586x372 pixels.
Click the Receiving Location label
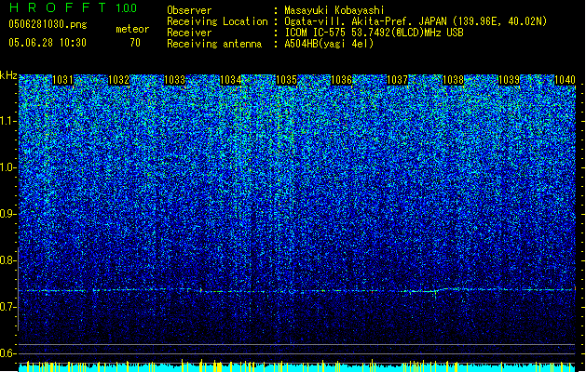tap(217, 21)
